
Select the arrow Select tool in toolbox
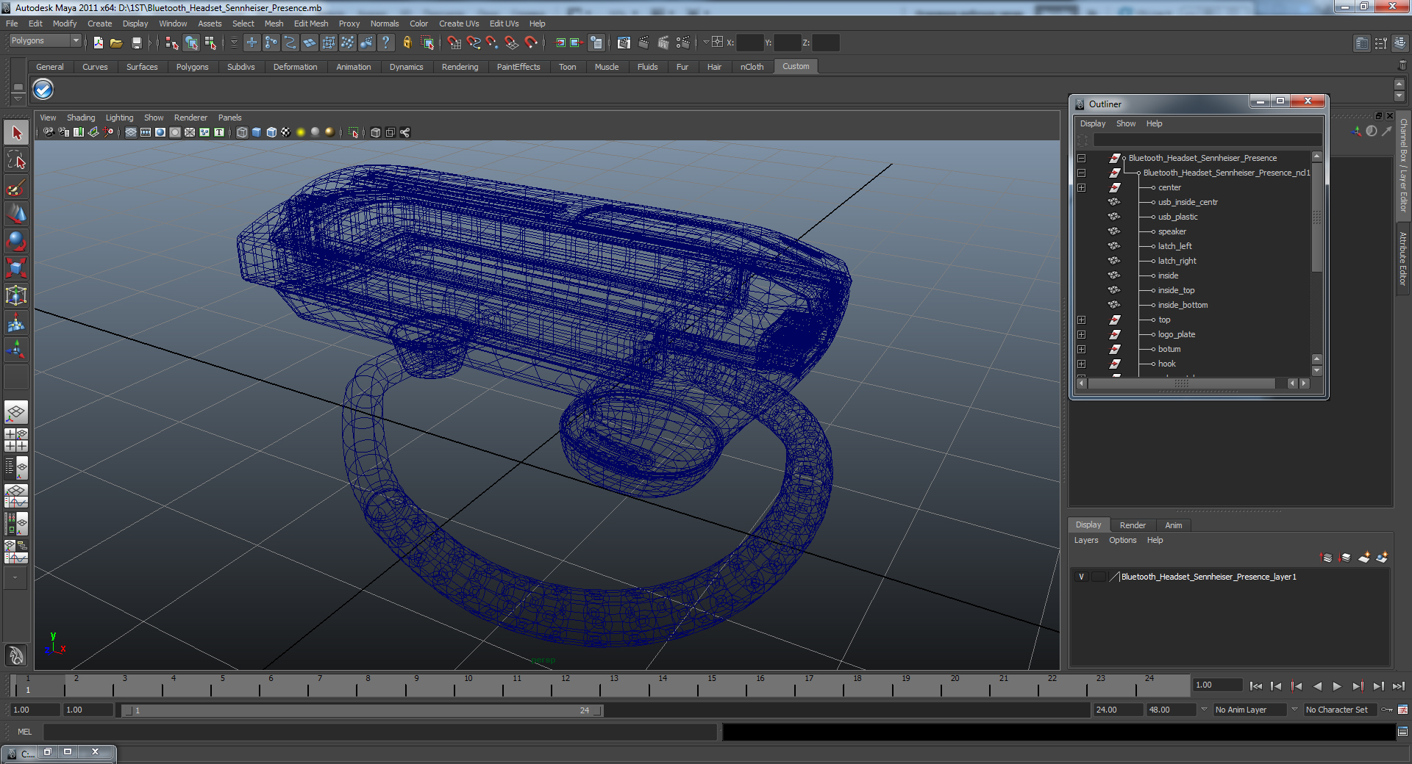(16, 133)
